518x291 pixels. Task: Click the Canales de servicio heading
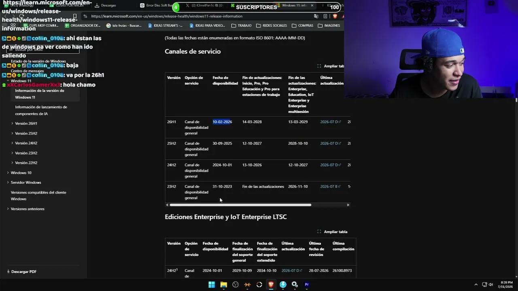click(193, 51)
